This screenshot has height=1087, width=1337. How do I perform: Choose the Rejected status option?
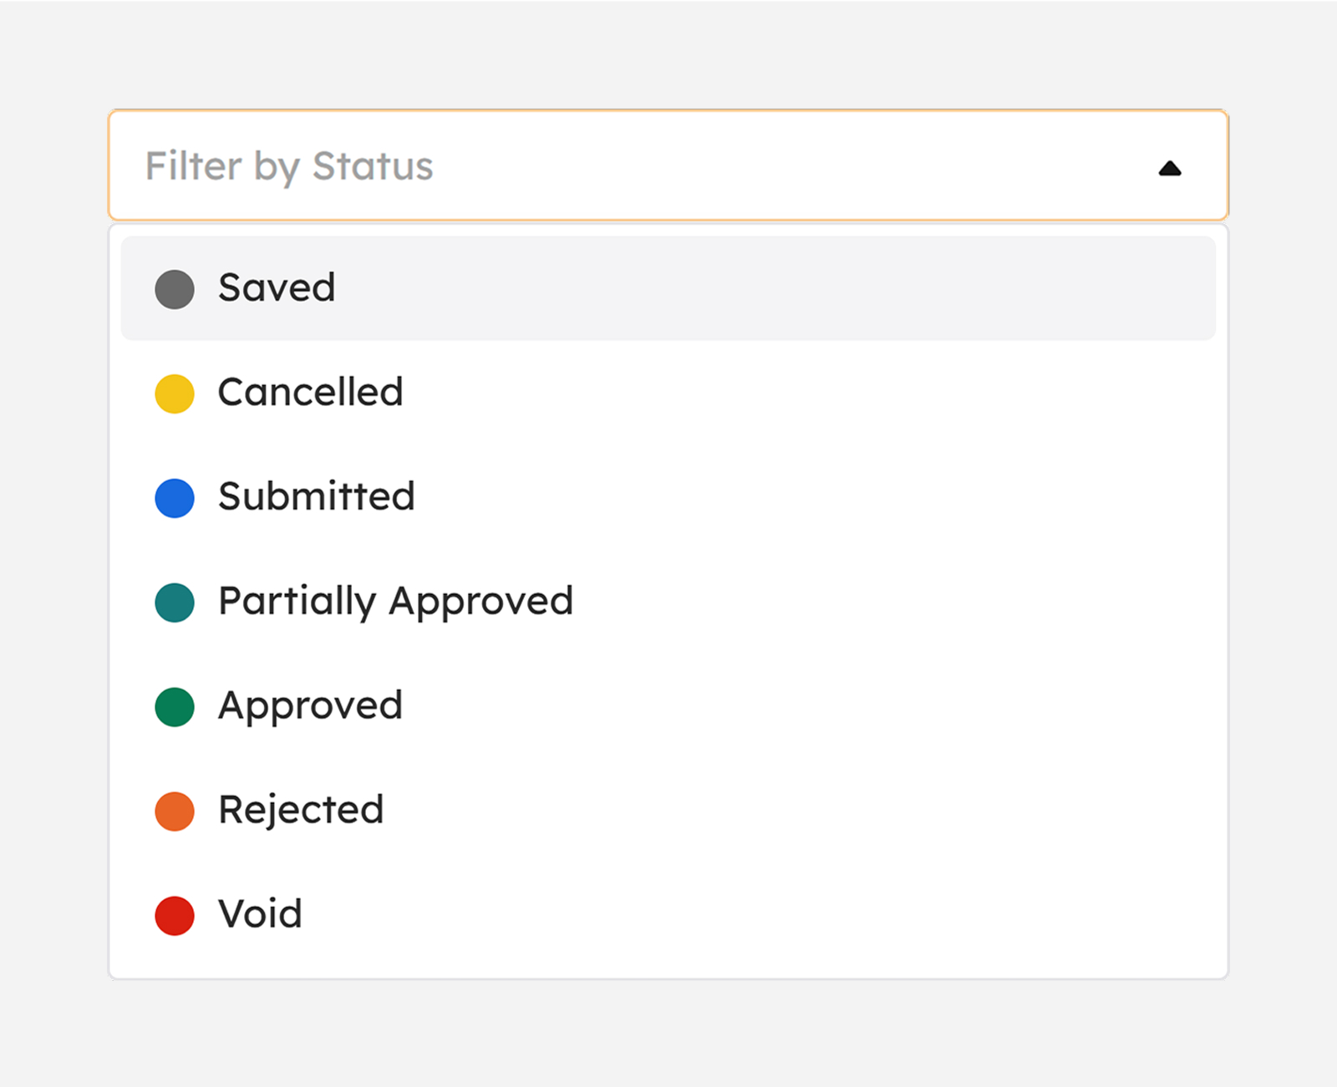click(x=301, y=810)
